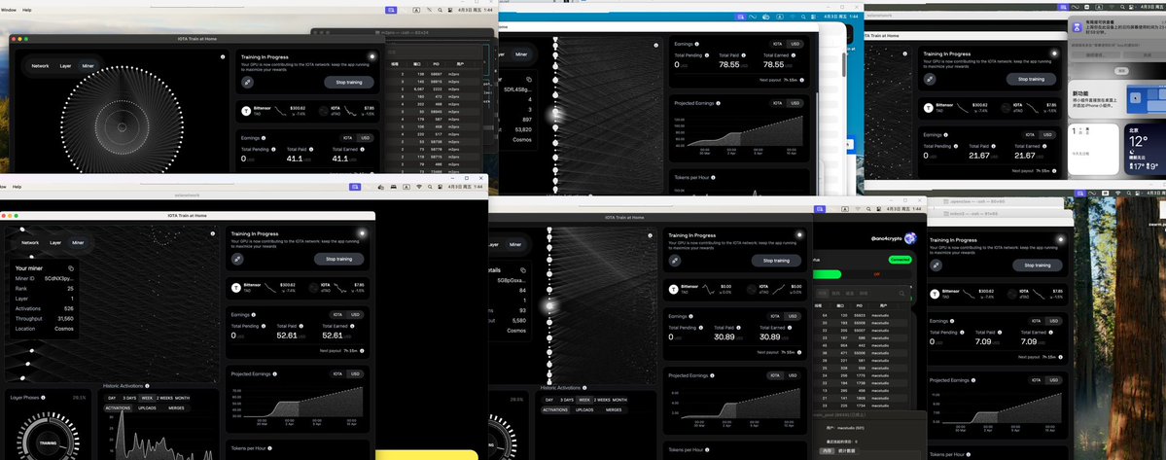Click the Bittensor TAO logo in the 41.1 window
Image resolution: width=1166 pixels, height=460 pixels.
pos(246,111)
